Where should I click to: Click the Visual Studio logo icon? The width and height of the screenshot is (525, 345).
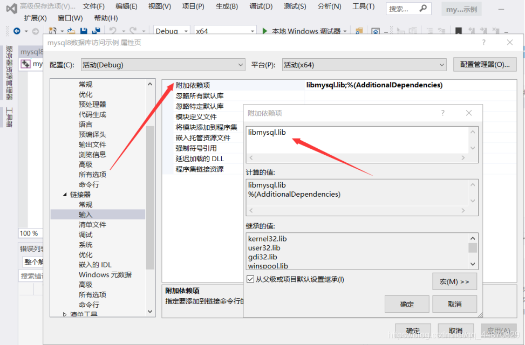(11, 8)
